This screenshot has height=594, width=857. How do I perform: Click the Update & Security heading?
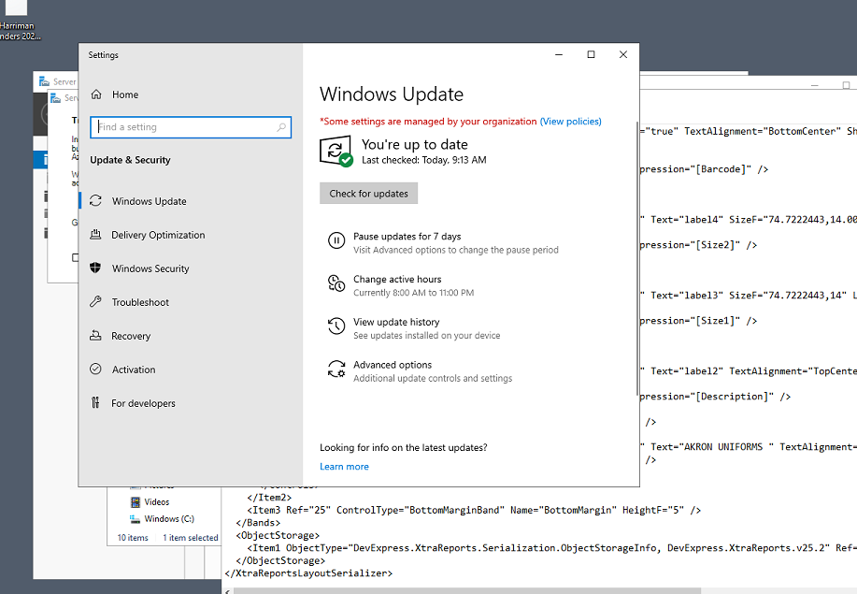[x=130, y=160]
